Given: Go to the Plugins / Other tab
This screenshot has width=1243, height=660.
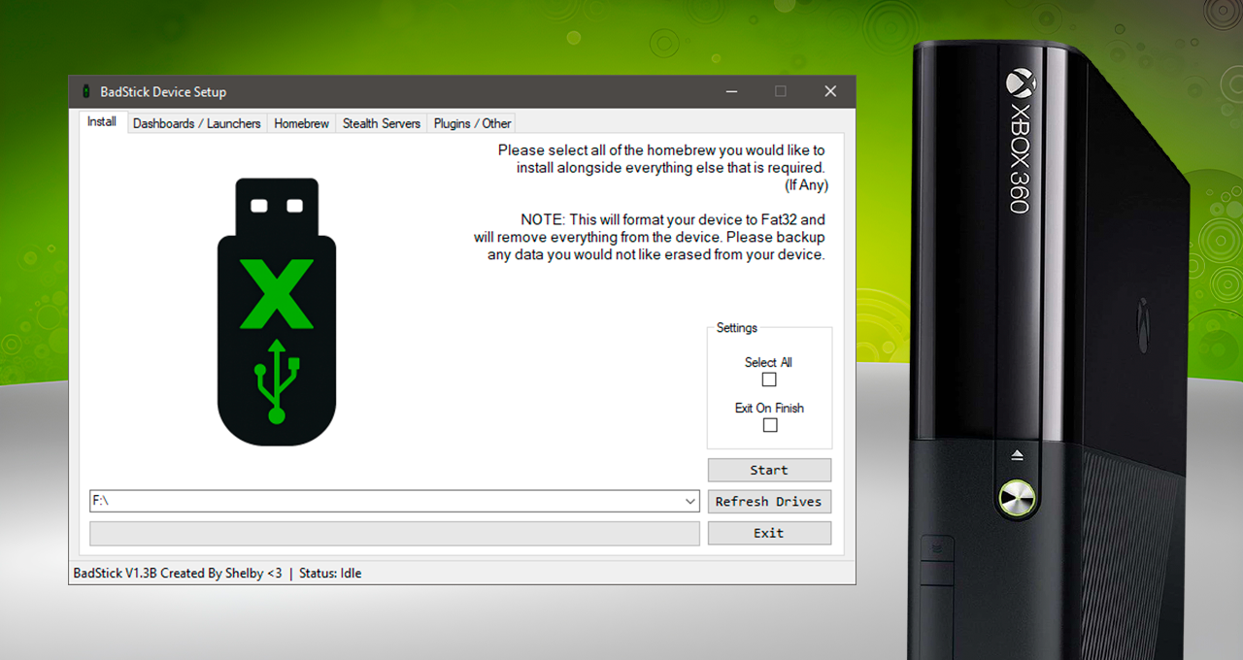Looking at the screenshot, I should click(x=472, y=123).
